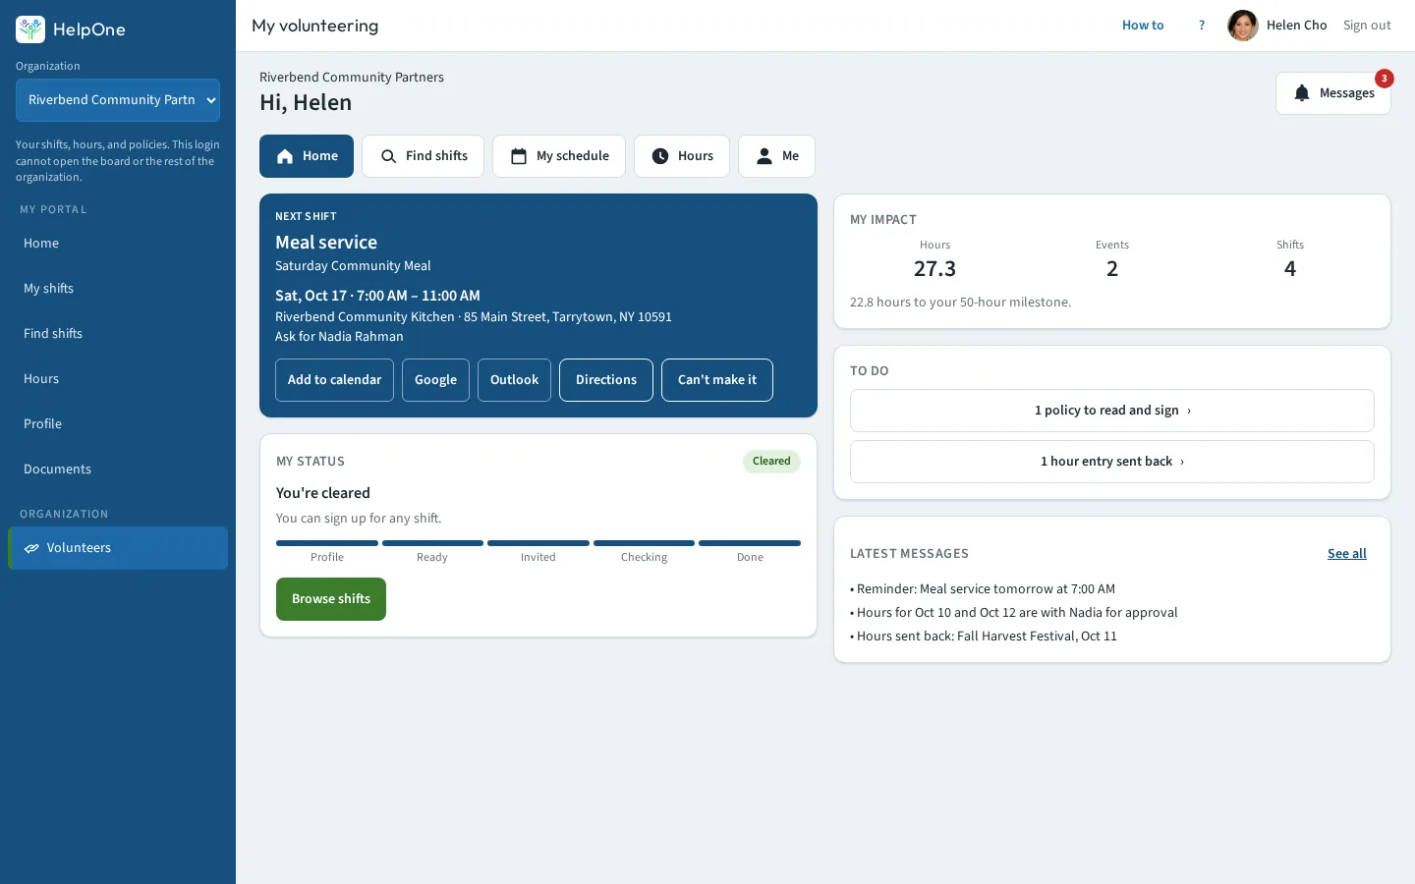Screen dimensions: 1415x884
Task: Open Helen Cho's profile avatar
Action: tap(1243, 26)
